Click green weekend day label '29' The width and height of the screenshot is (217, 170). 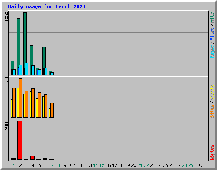[x=191, y=165]
